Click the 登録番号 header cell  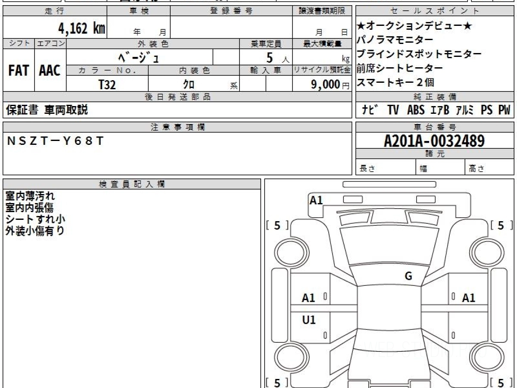[231, 11]
